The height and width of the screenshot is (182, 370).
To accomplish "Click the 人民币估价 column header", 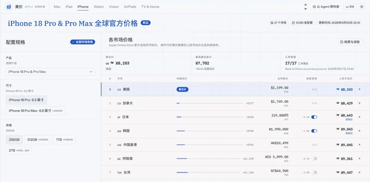I will pyautogui.click(x=345, y=78).
